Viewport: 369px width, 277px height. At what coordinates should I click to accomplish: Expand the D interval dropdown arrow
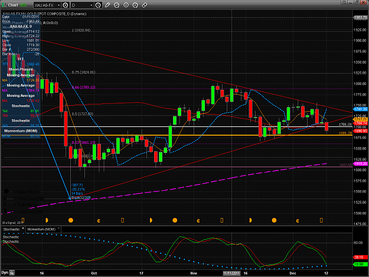pyautogui.click(x=92, y=5)
